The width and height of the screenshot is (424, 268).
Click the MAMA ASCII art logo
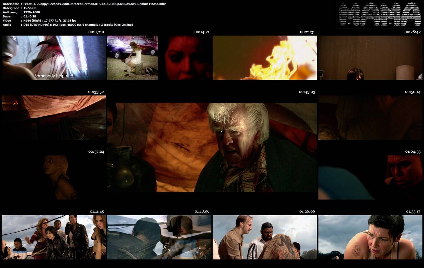tap(380, 15)
